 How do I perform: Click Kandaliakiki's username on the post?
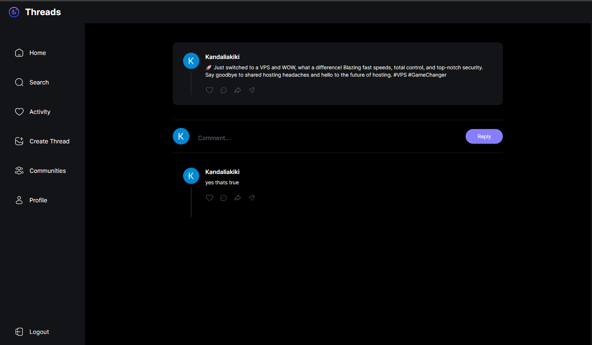point(222,57)
